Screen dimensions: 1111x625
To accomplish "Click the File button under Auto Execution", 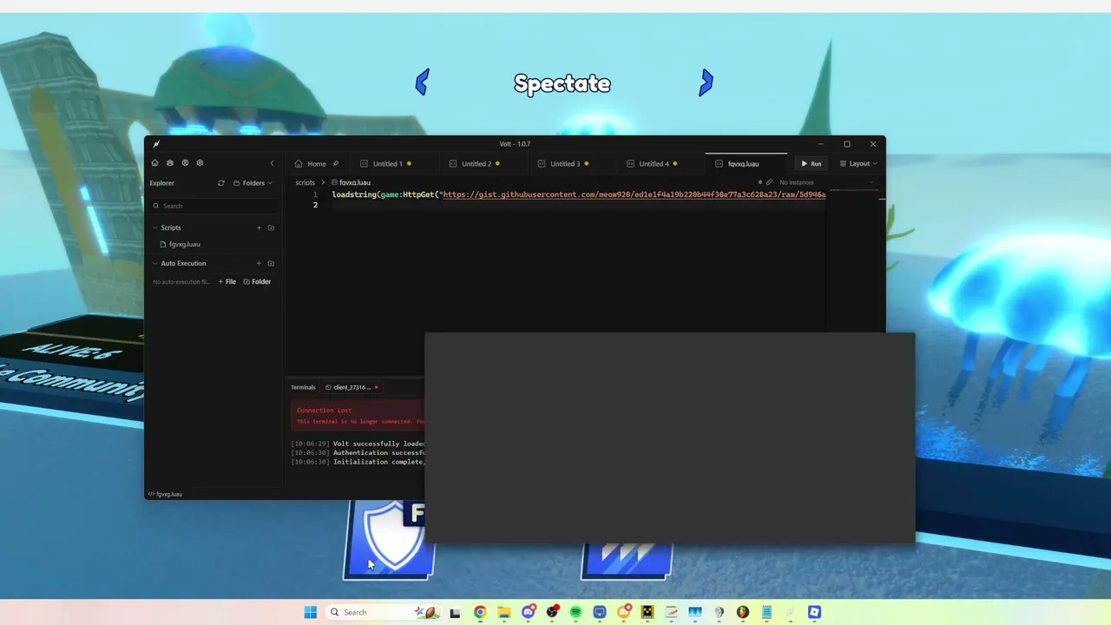I will (227, 281).
